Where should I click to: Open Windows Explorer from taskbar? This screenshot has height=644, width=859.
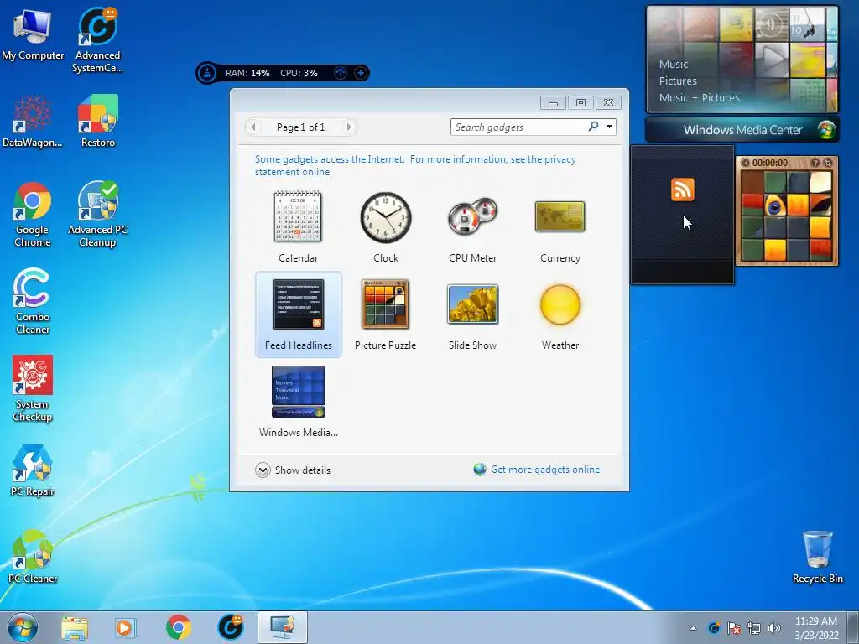[75, 627]
